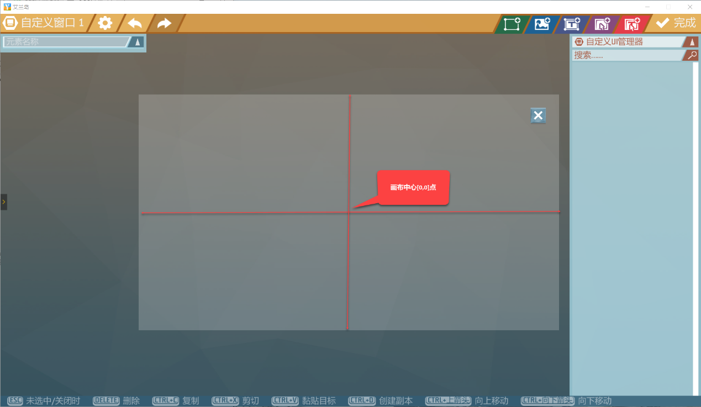
Task: Add a new image element (blue icon)
Action: (x=542, y=24)
